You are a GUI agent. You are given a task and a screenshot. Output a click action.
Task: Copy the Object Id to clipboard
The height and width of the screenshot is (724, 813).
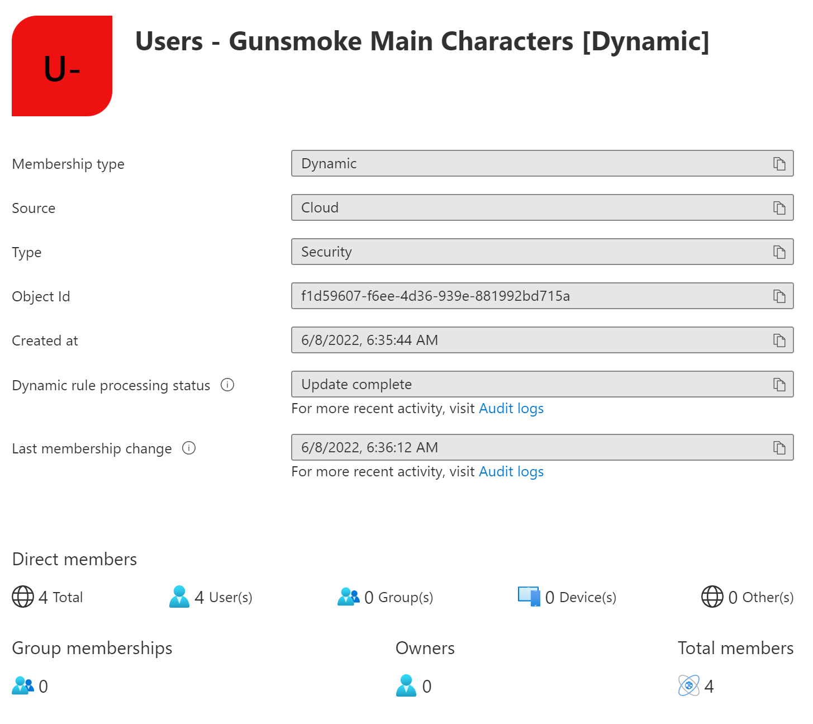coord(779,296)
